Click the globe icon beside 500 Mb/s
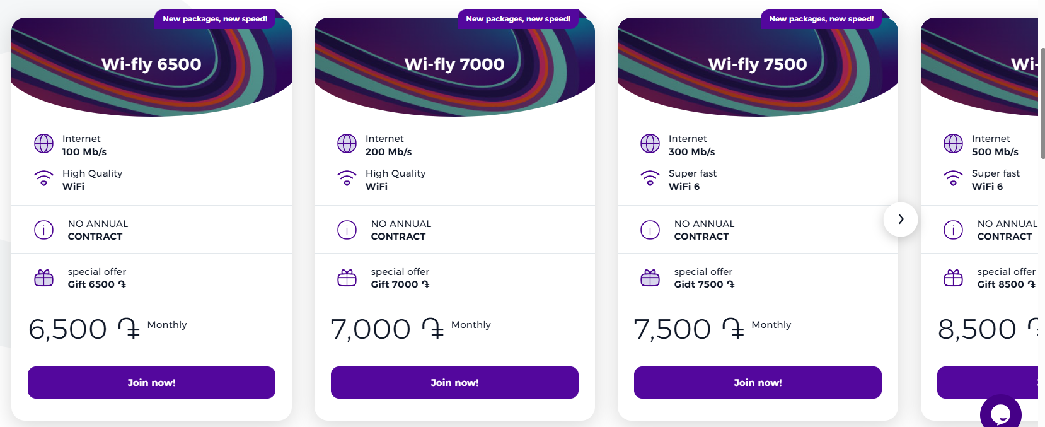The width and height of the screenshot is (1045, 427). coord(953,144)
